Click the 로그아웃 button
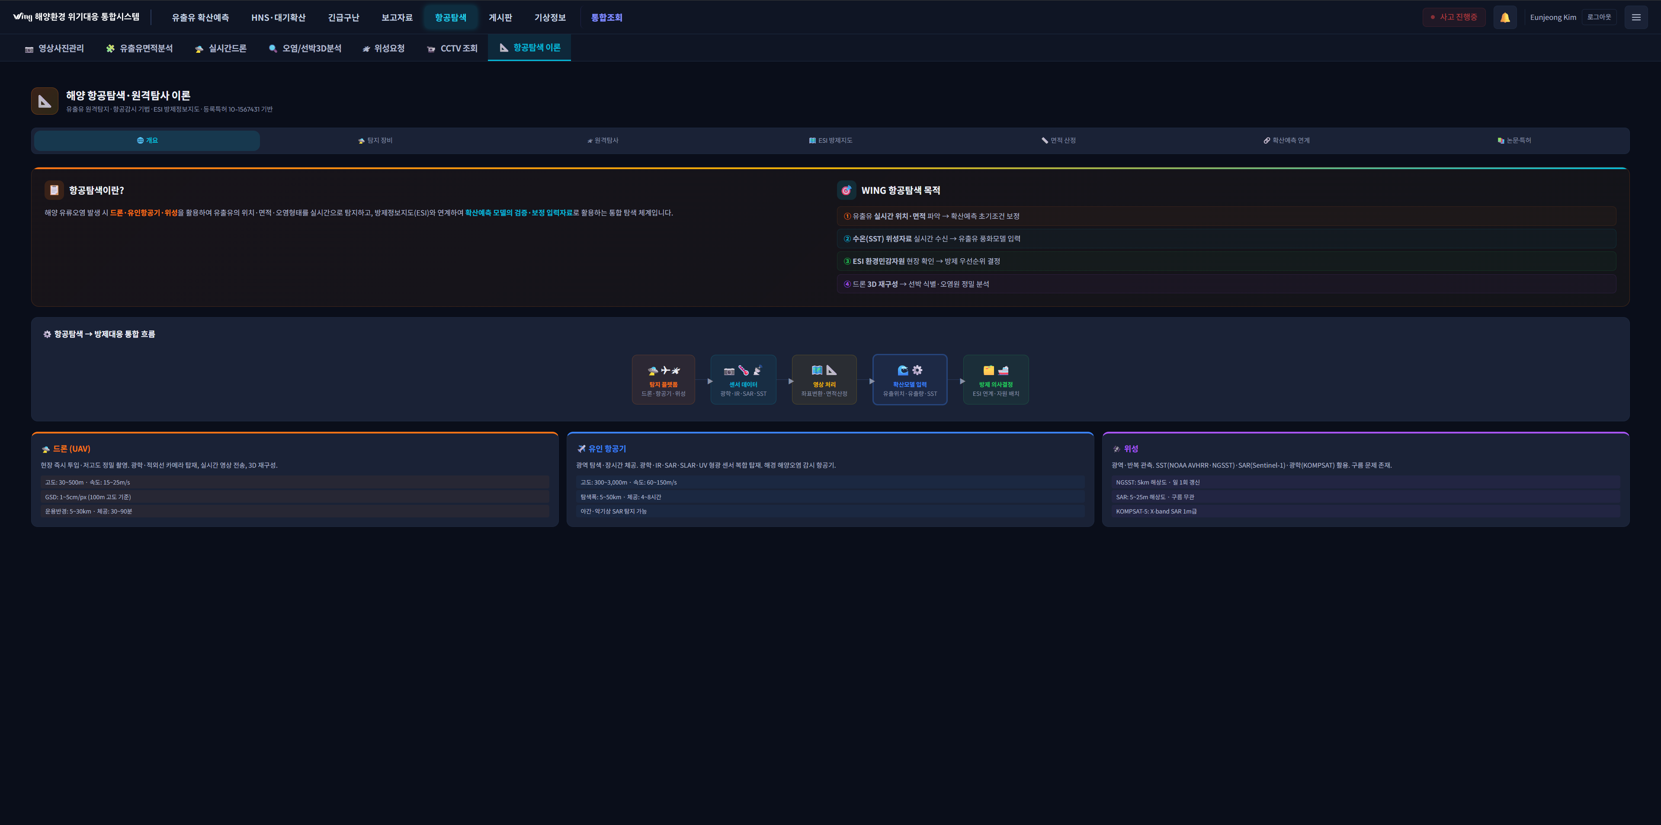This screenshot has height=825, width=1661. 1598,17
